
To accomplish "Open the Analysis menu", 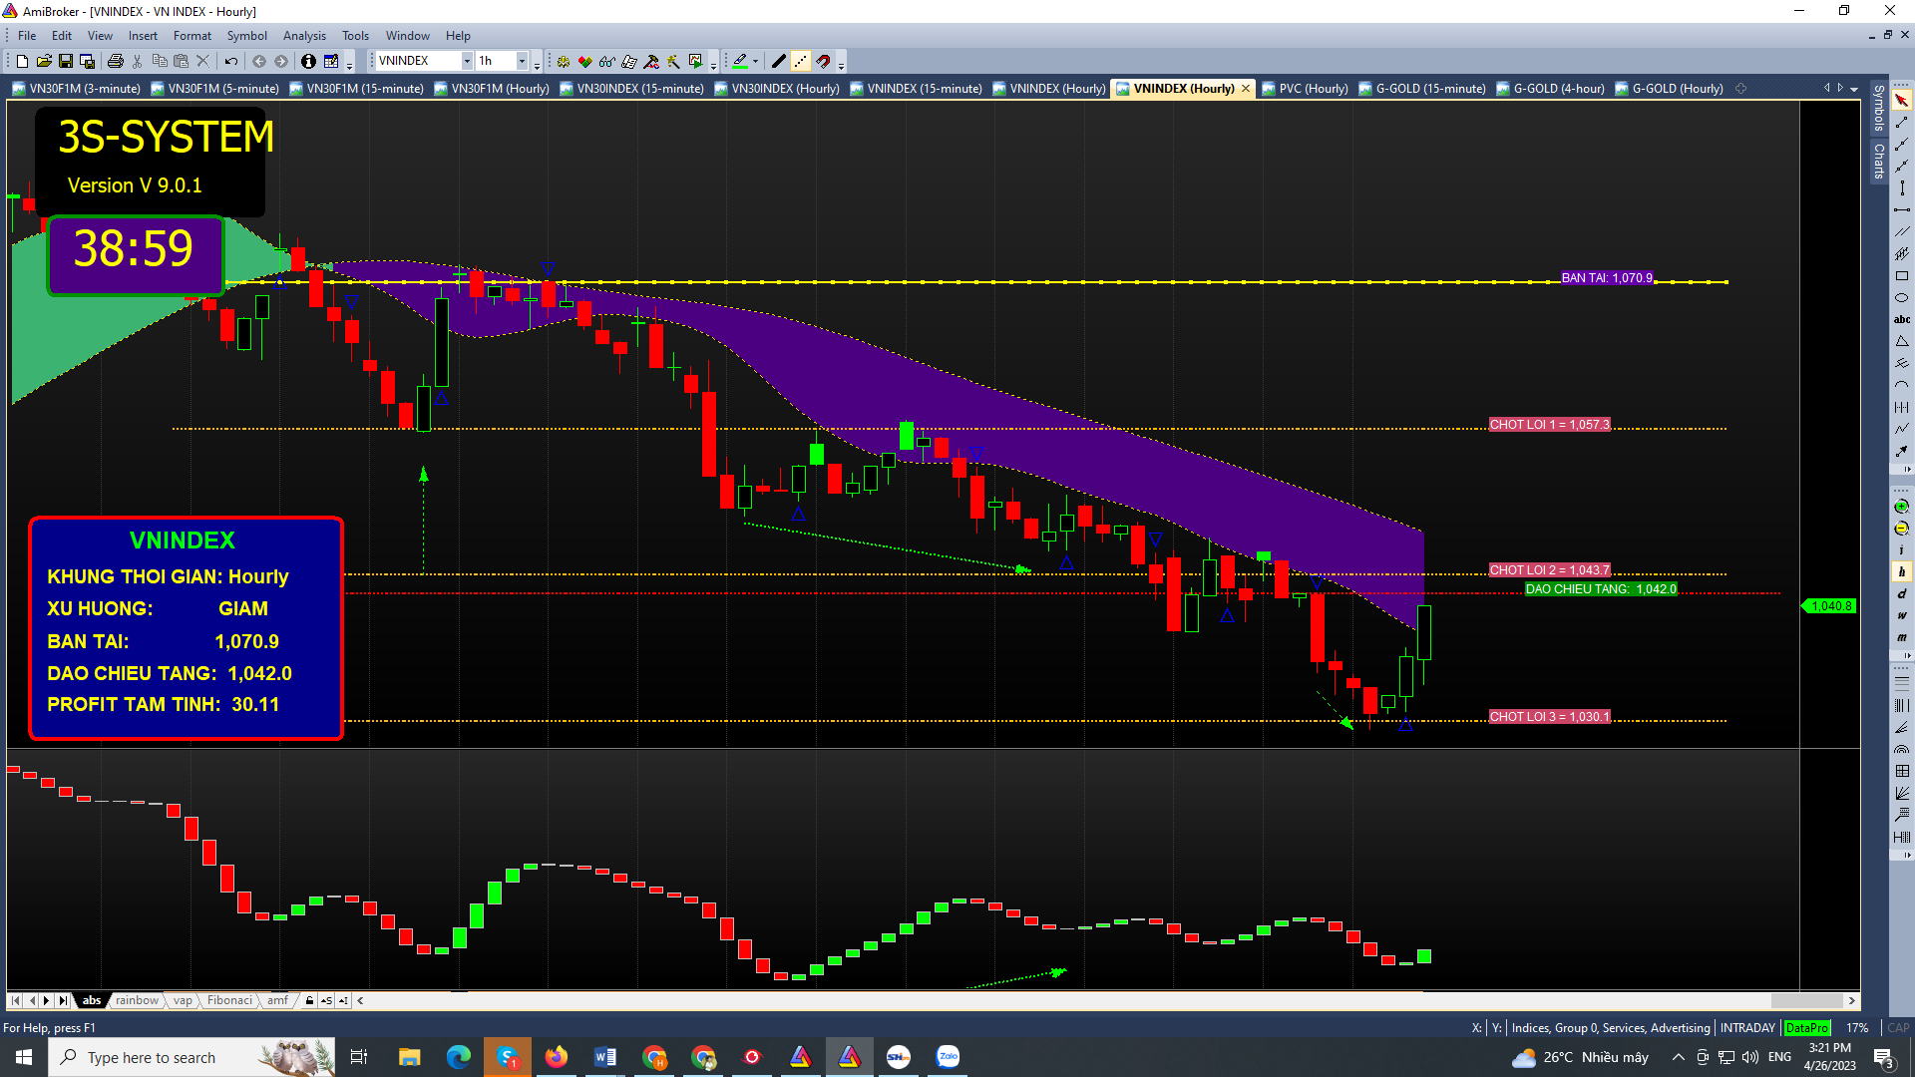I will (x=304, y=36).
